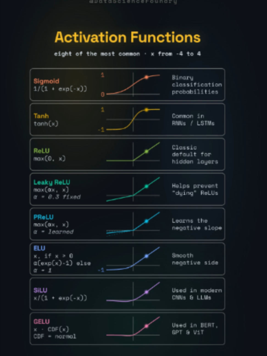Click the Sigmoid curve orange dot
The image size is (267, 356).
(x=146, y=77)
